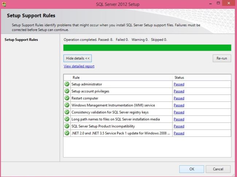237x177 pixels.
Task: Open Passed status for Setup administrator
Action: (x=179, y=84)
